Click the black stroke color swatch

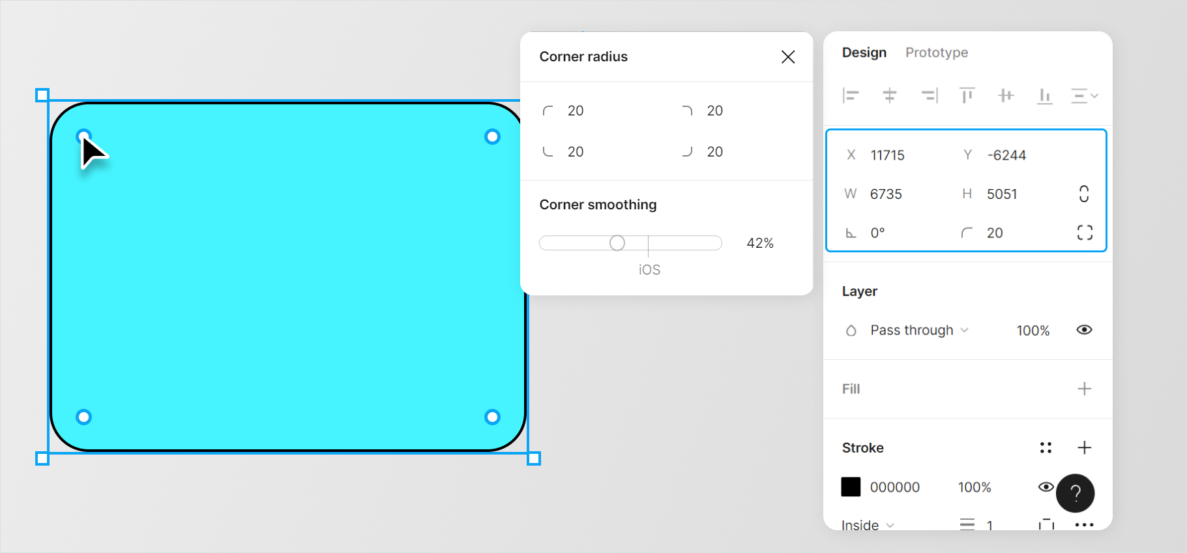click(851, 486)
